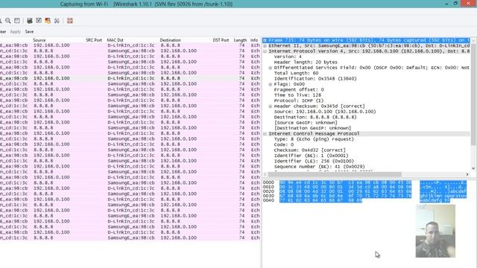
Task: Click packet details scroll-right arrow
Action: pos(467,174)
